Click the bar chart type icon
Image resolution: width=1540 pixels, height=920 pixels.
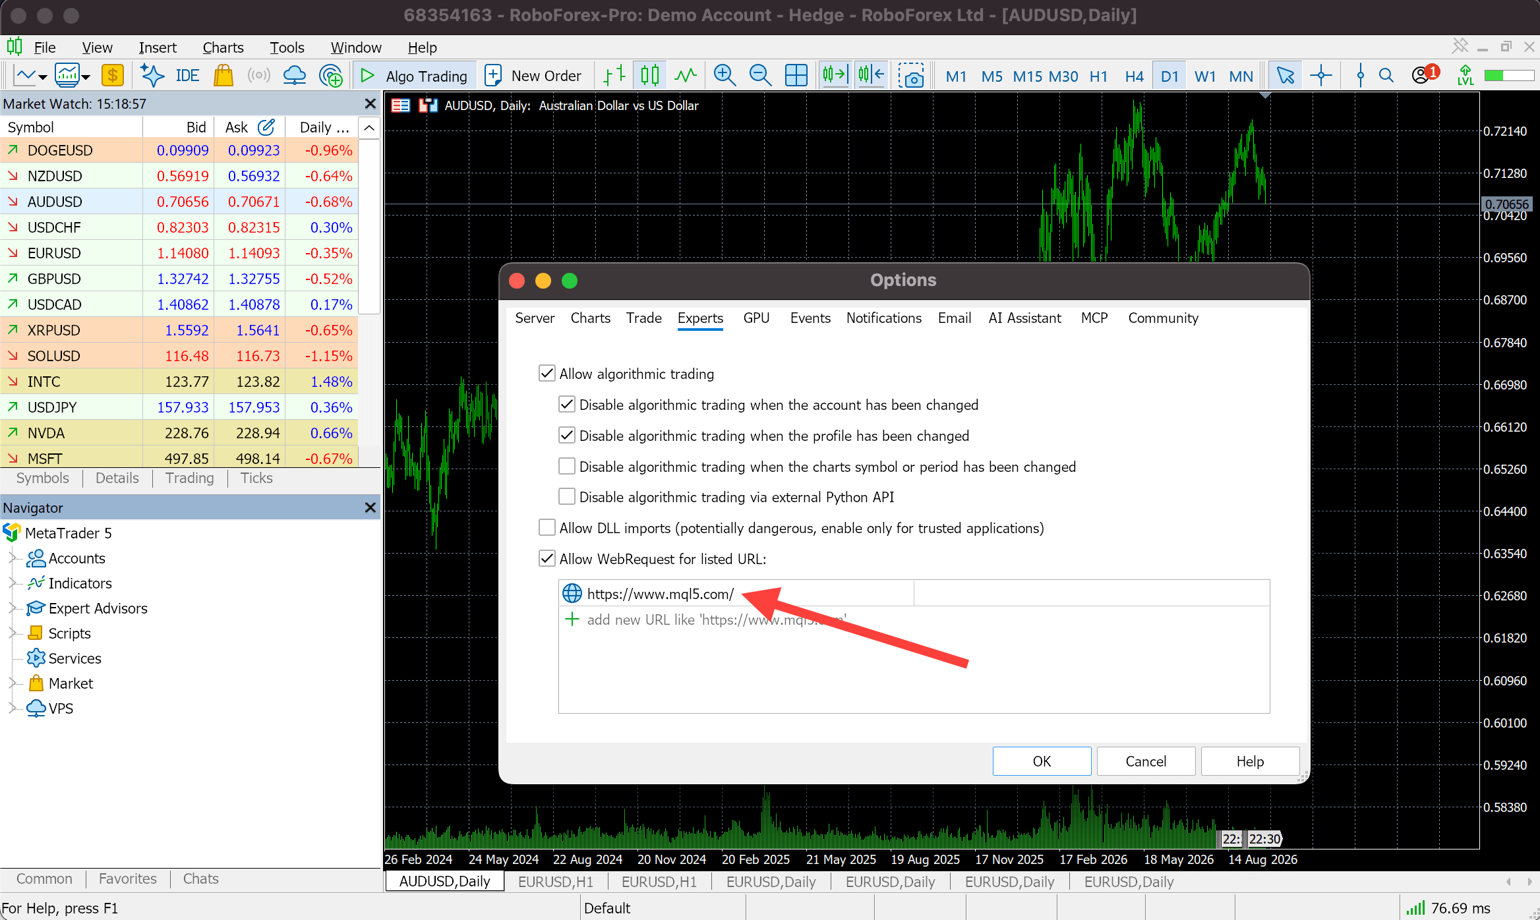(614, 76)
